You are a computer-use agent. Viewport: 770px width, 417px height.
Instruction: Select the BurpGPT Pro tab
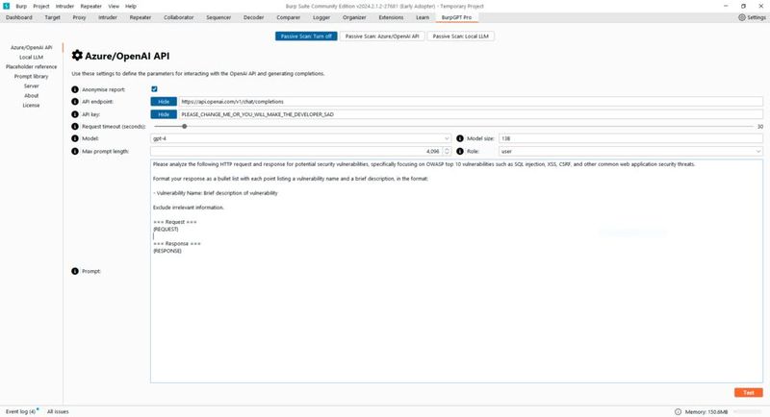[x=456, y=17]
